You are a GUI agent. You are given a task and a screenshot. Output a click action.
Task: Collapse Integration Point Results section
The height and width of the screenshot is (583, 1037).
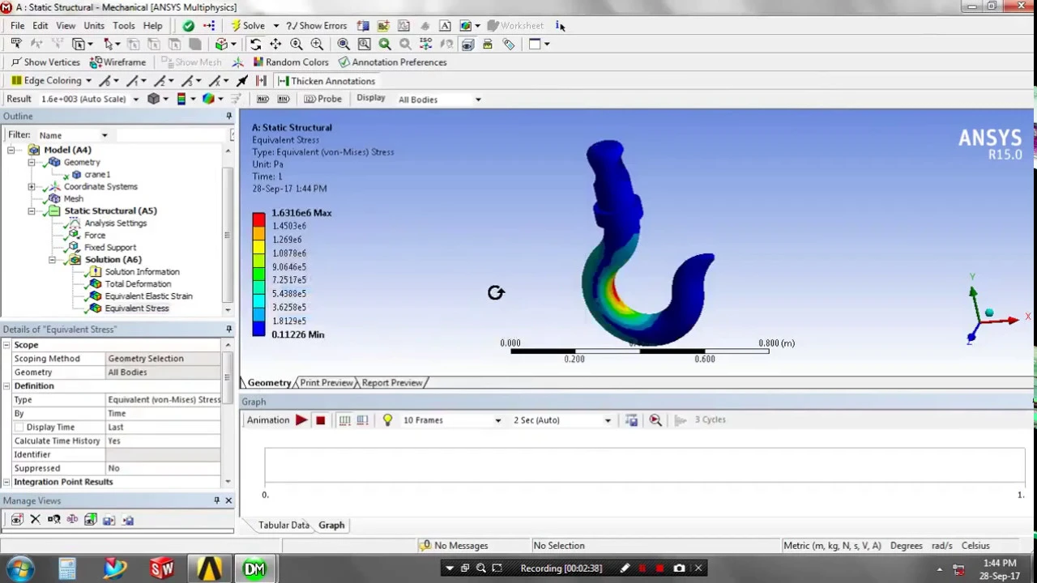point(6,482)
